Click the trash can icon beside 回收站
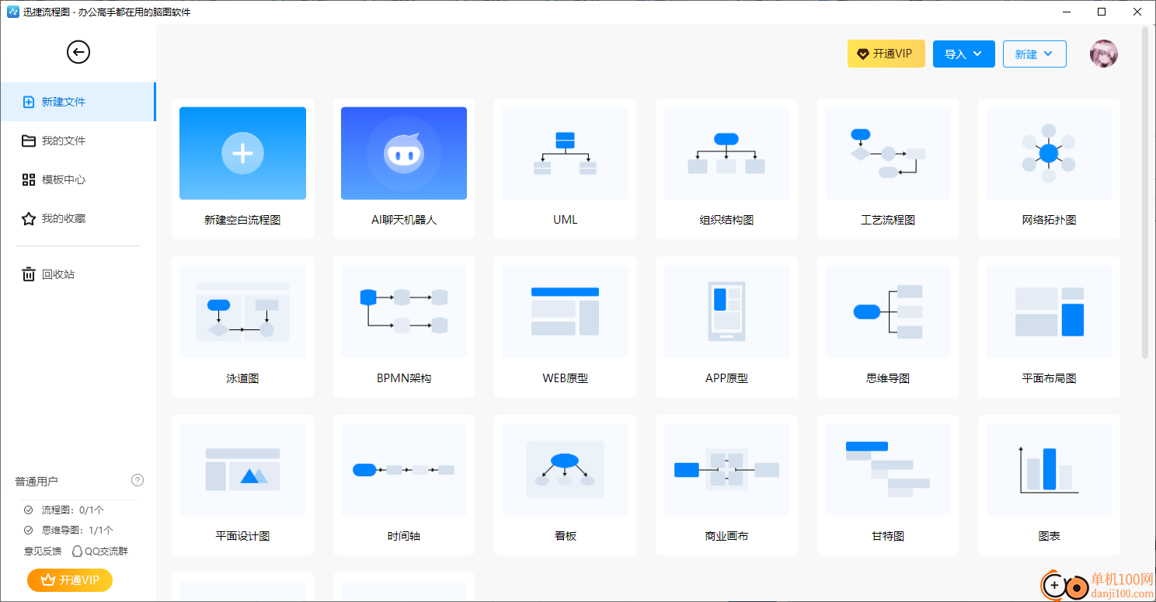Screen dimensions: 1156x602 pos(29,274)
